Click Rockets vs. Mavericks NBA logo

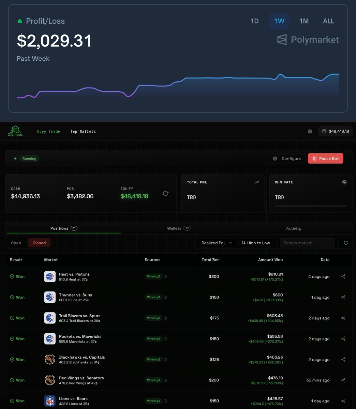click(x=50, y=339)
